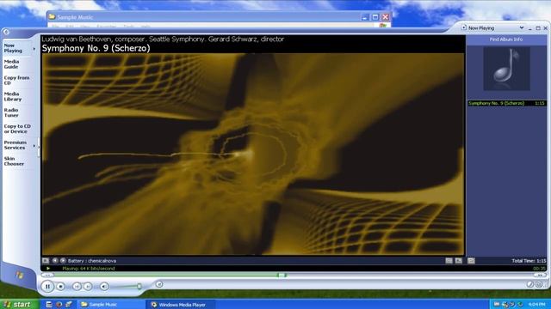
Task: Open the Media Guide tab
Action: [x=11, y=64]
